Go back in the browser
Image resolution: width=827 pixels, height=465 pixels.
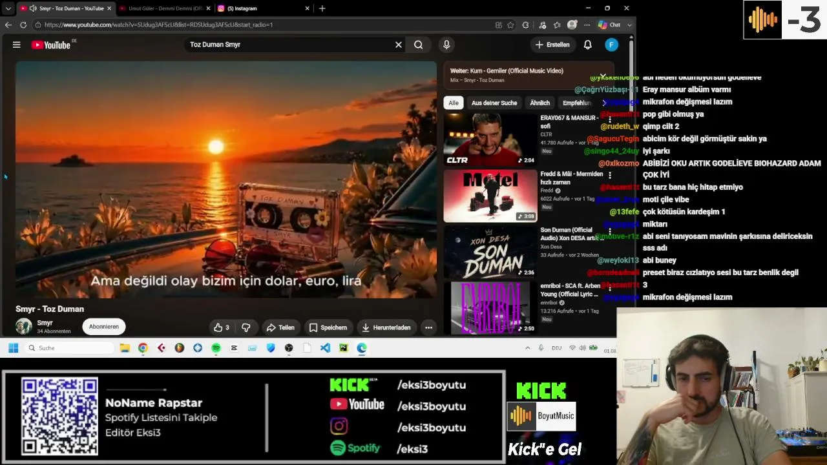click(x=8, y=25)
